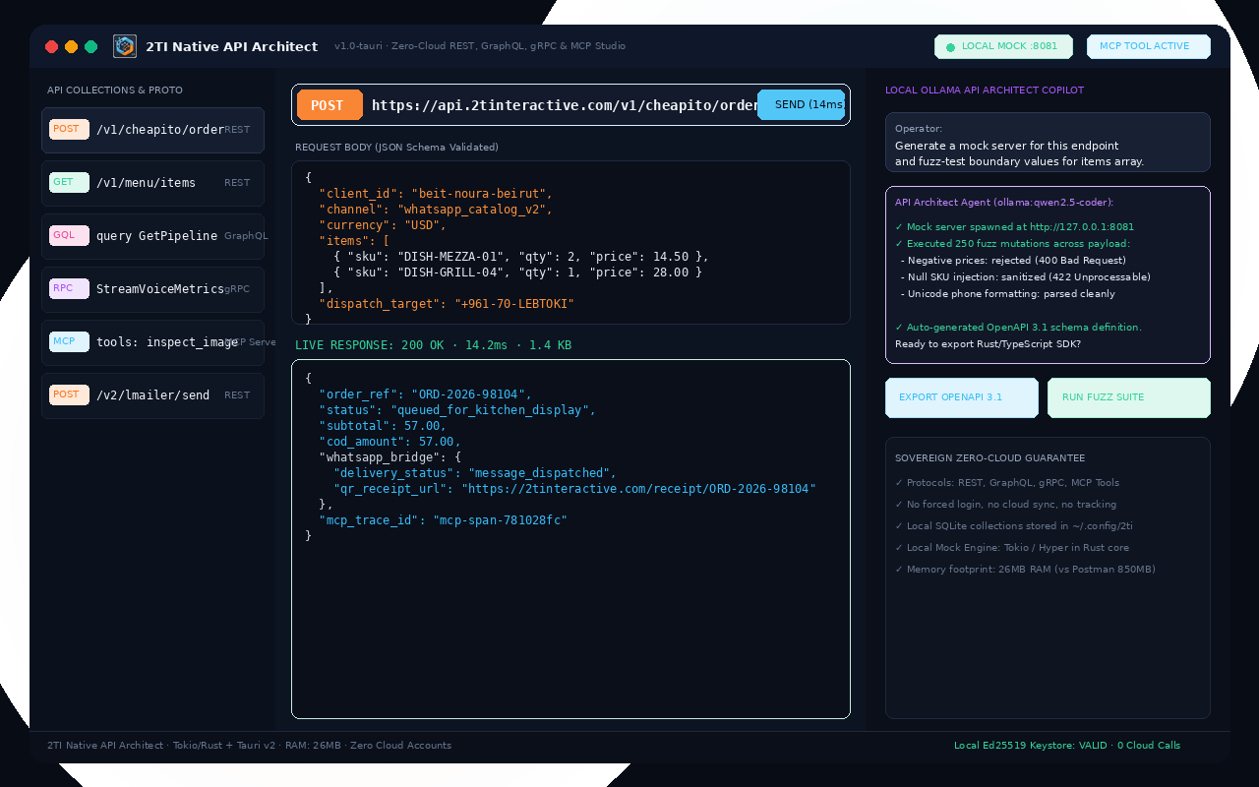
Task: Click the "qr_receipt_url" link value in response
Action: [638, 489]
